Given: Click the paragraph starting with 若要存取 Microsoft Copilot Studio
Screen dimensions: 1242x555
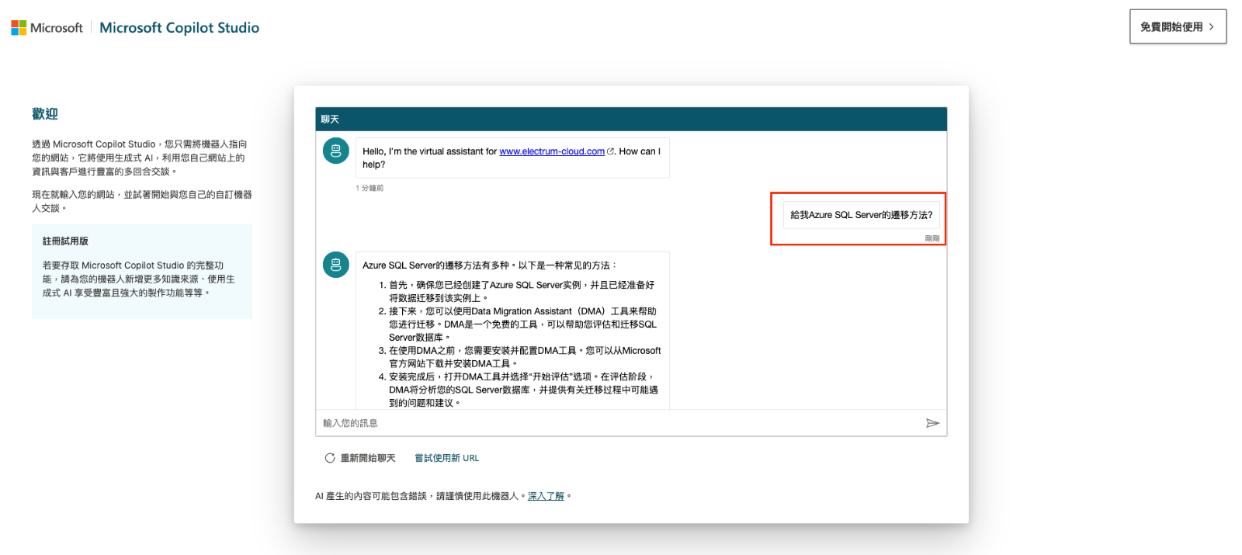Looking at the screenshot, I should pyautogui.click(x=139, y=279).
